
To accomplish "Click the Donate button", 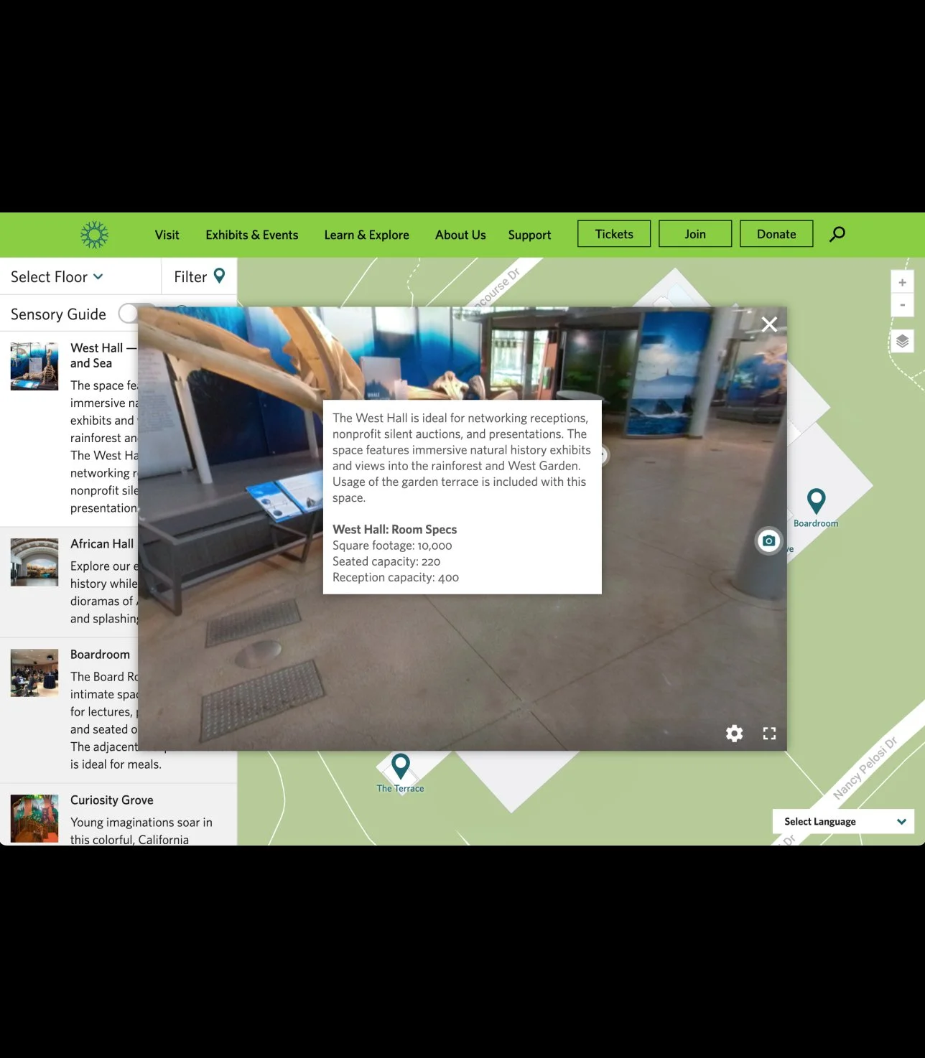I will click(776, 233).
